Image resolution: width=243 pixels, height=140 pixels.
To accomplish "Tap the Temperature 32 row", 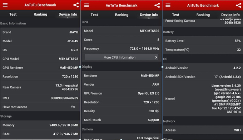I will 203,50.
